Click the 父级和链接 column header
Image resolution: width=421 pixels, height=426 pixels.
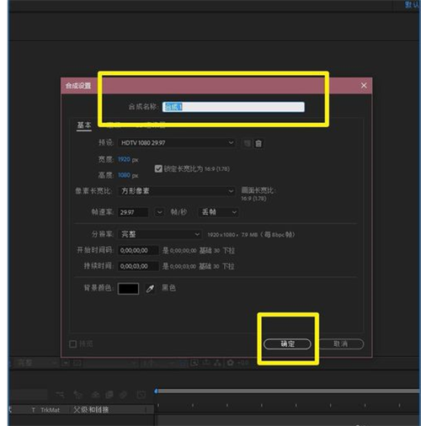click(91, 410)
